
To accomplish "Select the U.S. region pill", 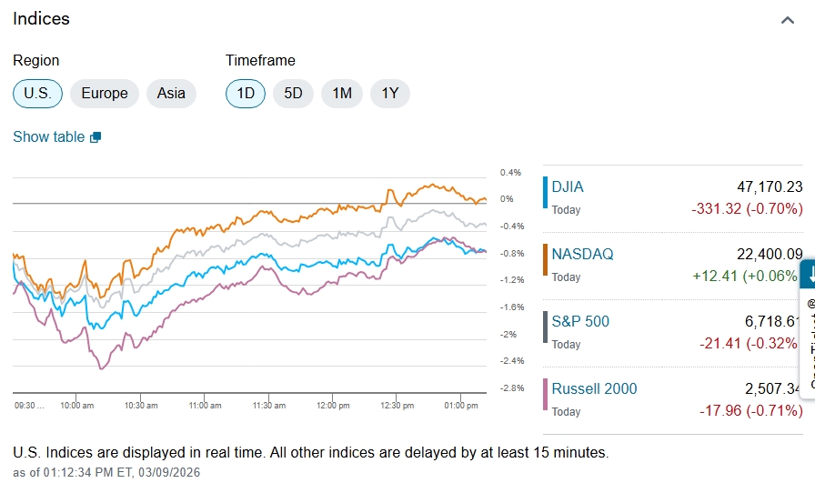I will [x=37, y=94].
